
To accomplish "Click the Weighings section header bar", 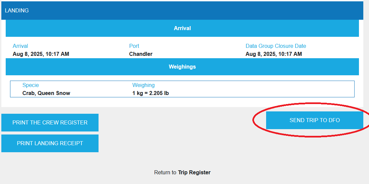I will click(x=182, y=67).
